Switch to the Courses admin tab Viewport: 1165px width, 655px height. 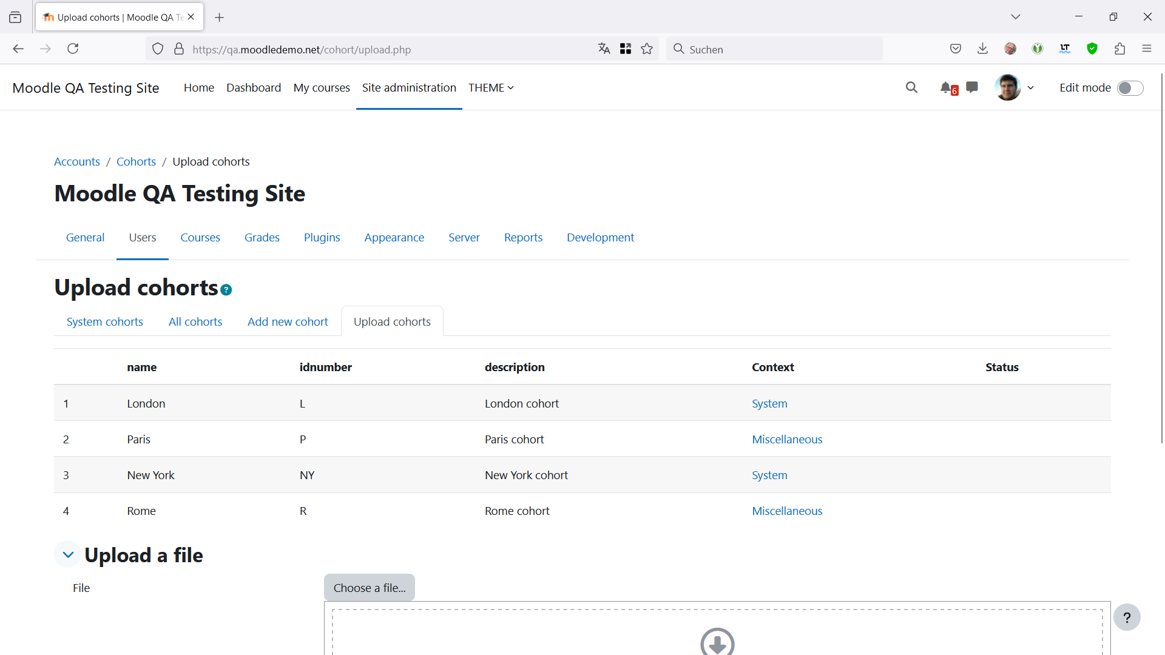coord(200,238)
